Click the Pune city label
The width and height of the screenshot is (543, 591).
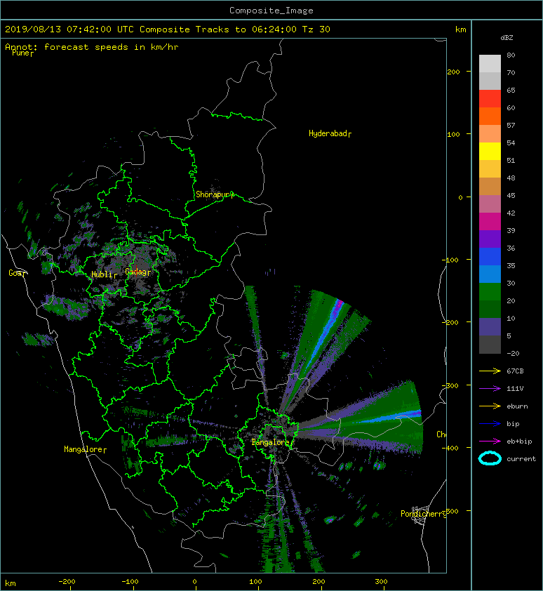coord(21,53)
